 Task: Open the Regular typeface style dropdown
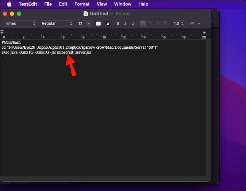(57, 24)
